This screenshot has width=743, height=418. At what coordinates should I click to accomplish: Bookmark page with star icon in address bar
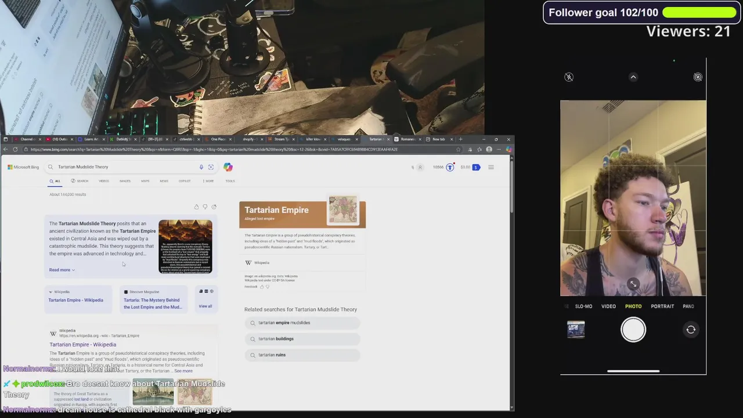(459, 149)
